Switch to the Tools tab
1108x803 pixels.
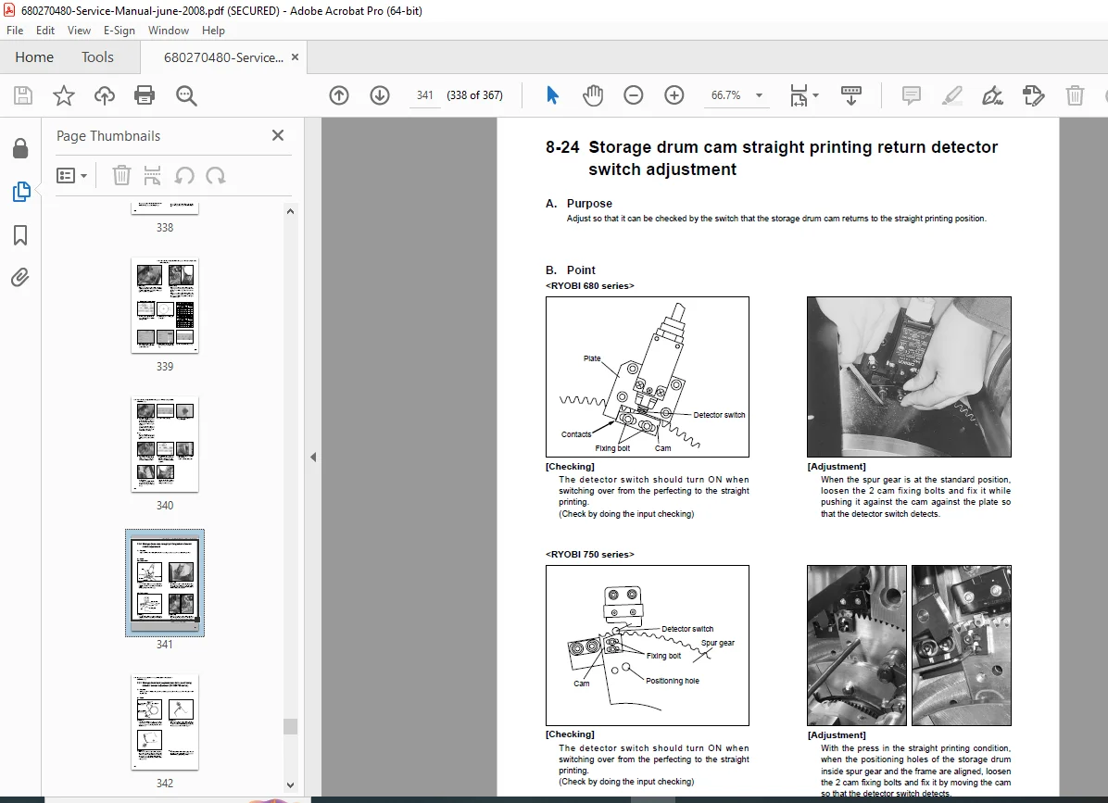[x=97, y=57]
